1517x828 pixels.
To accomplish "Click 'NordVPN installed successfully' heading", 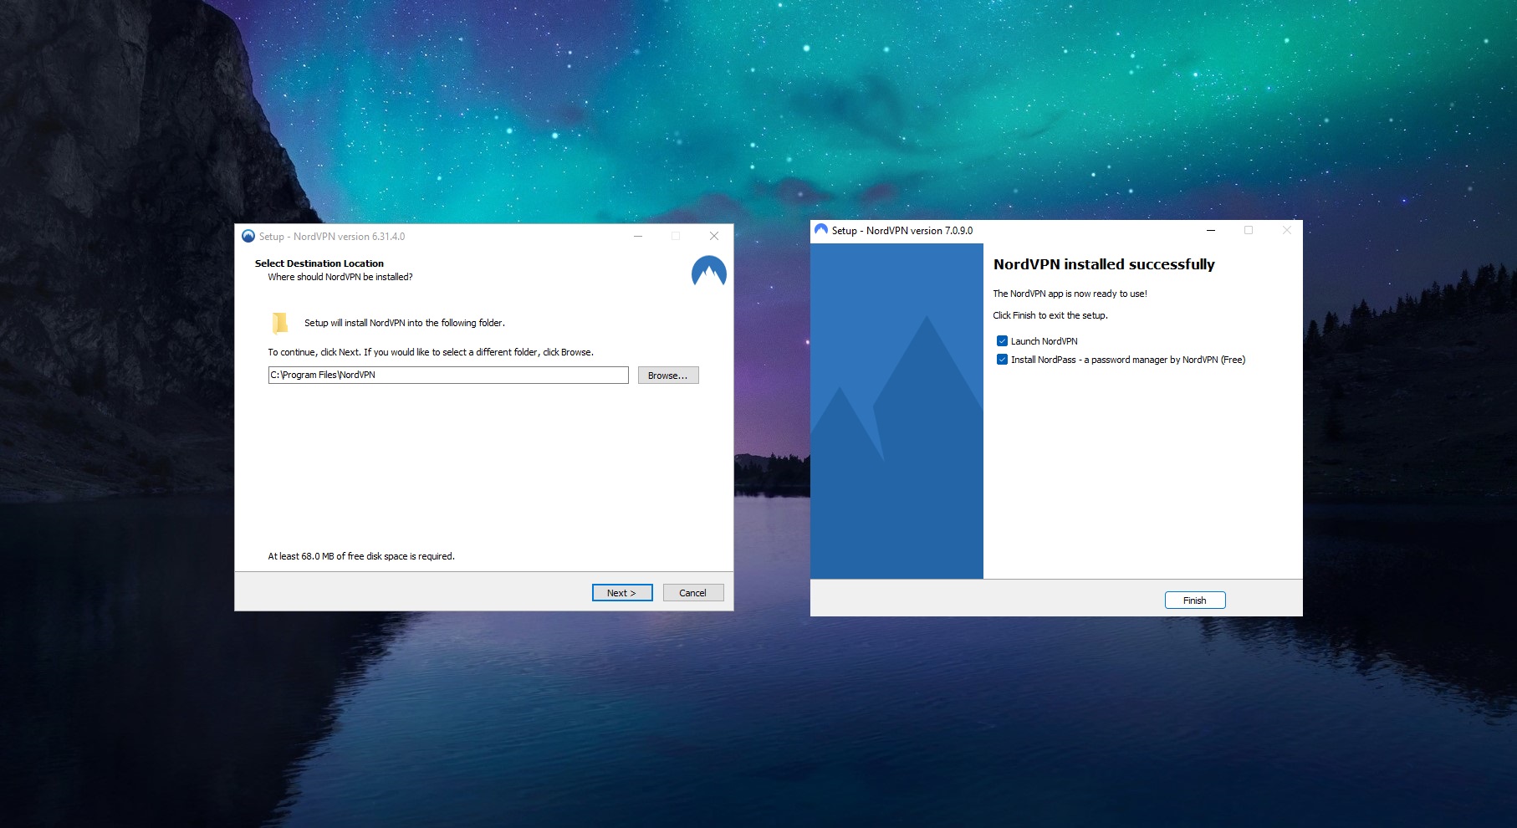I will 1104,264.
